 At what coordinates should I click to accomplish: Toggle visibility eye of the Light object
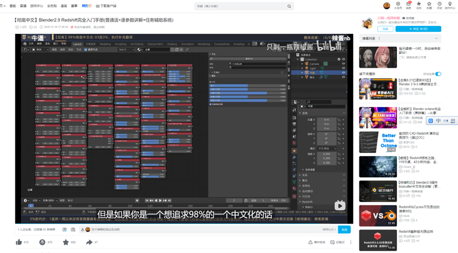(x=343, y=68)
